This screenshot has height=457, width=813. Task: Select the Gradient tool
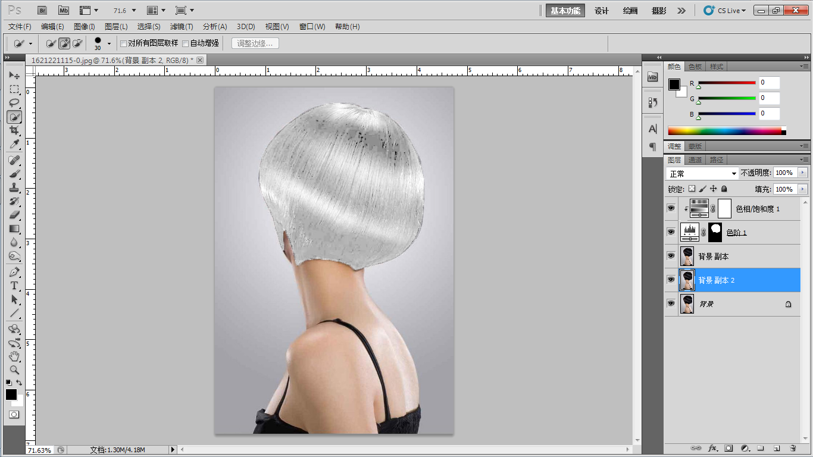(14, 228)
